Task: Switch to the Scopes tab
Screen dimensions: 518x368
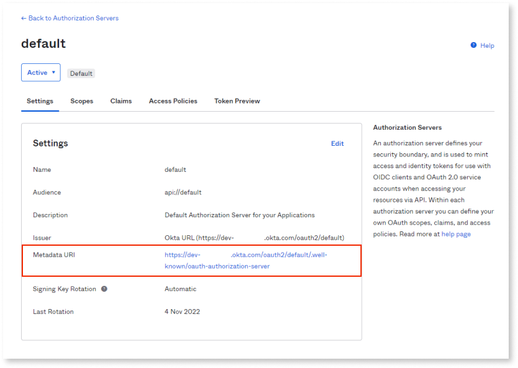Action: 81,101
